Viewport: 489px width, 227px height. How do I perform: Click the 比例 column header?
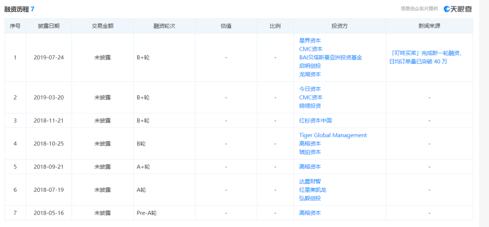coord(275,26)
